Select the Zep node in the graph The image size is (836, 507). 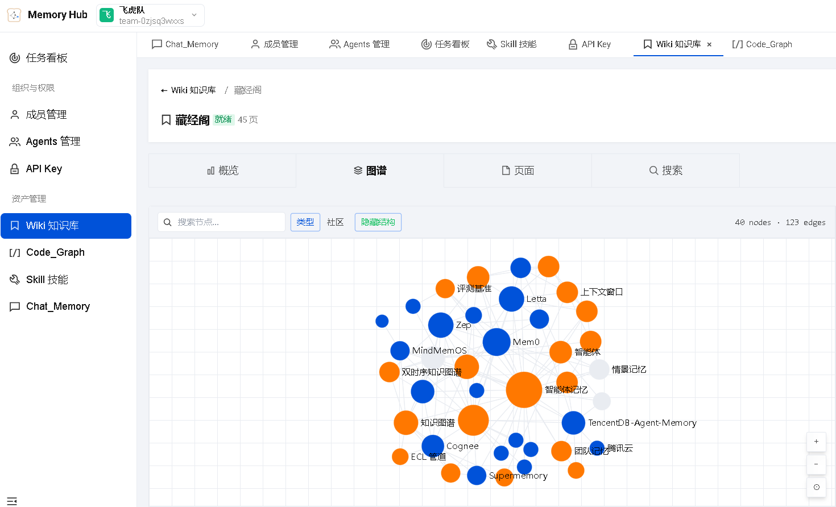click(x=441, y=325)
